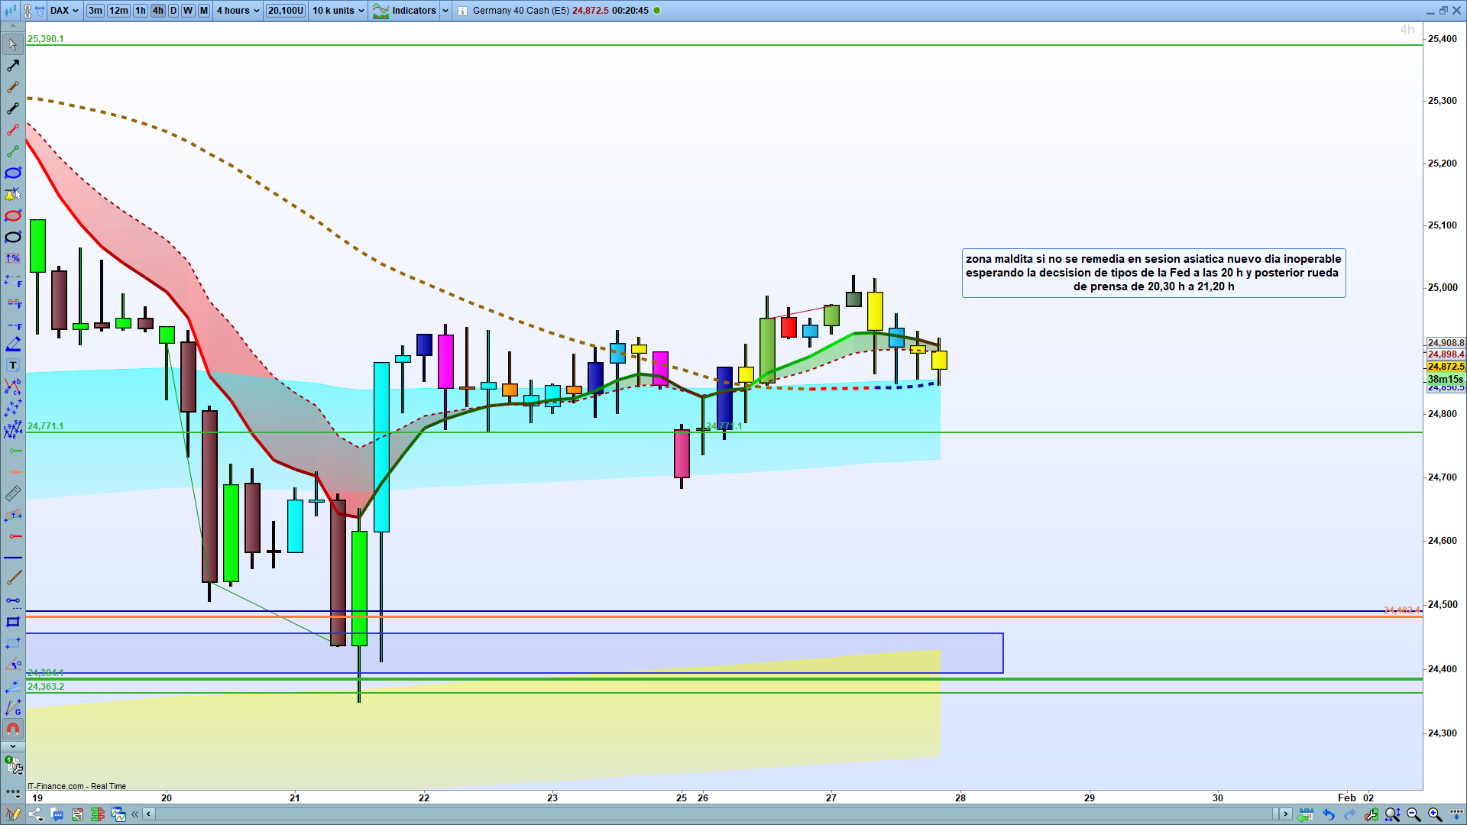1467x825 pixels.
Task: Switch to the 1h timeframe
Action: click(x=141, y=11)
